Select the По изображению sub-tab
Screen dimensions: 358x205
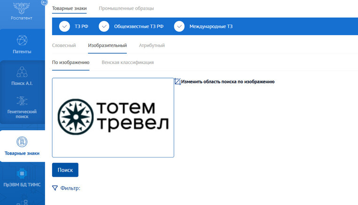pyautogui.click(x=71, y=62)
